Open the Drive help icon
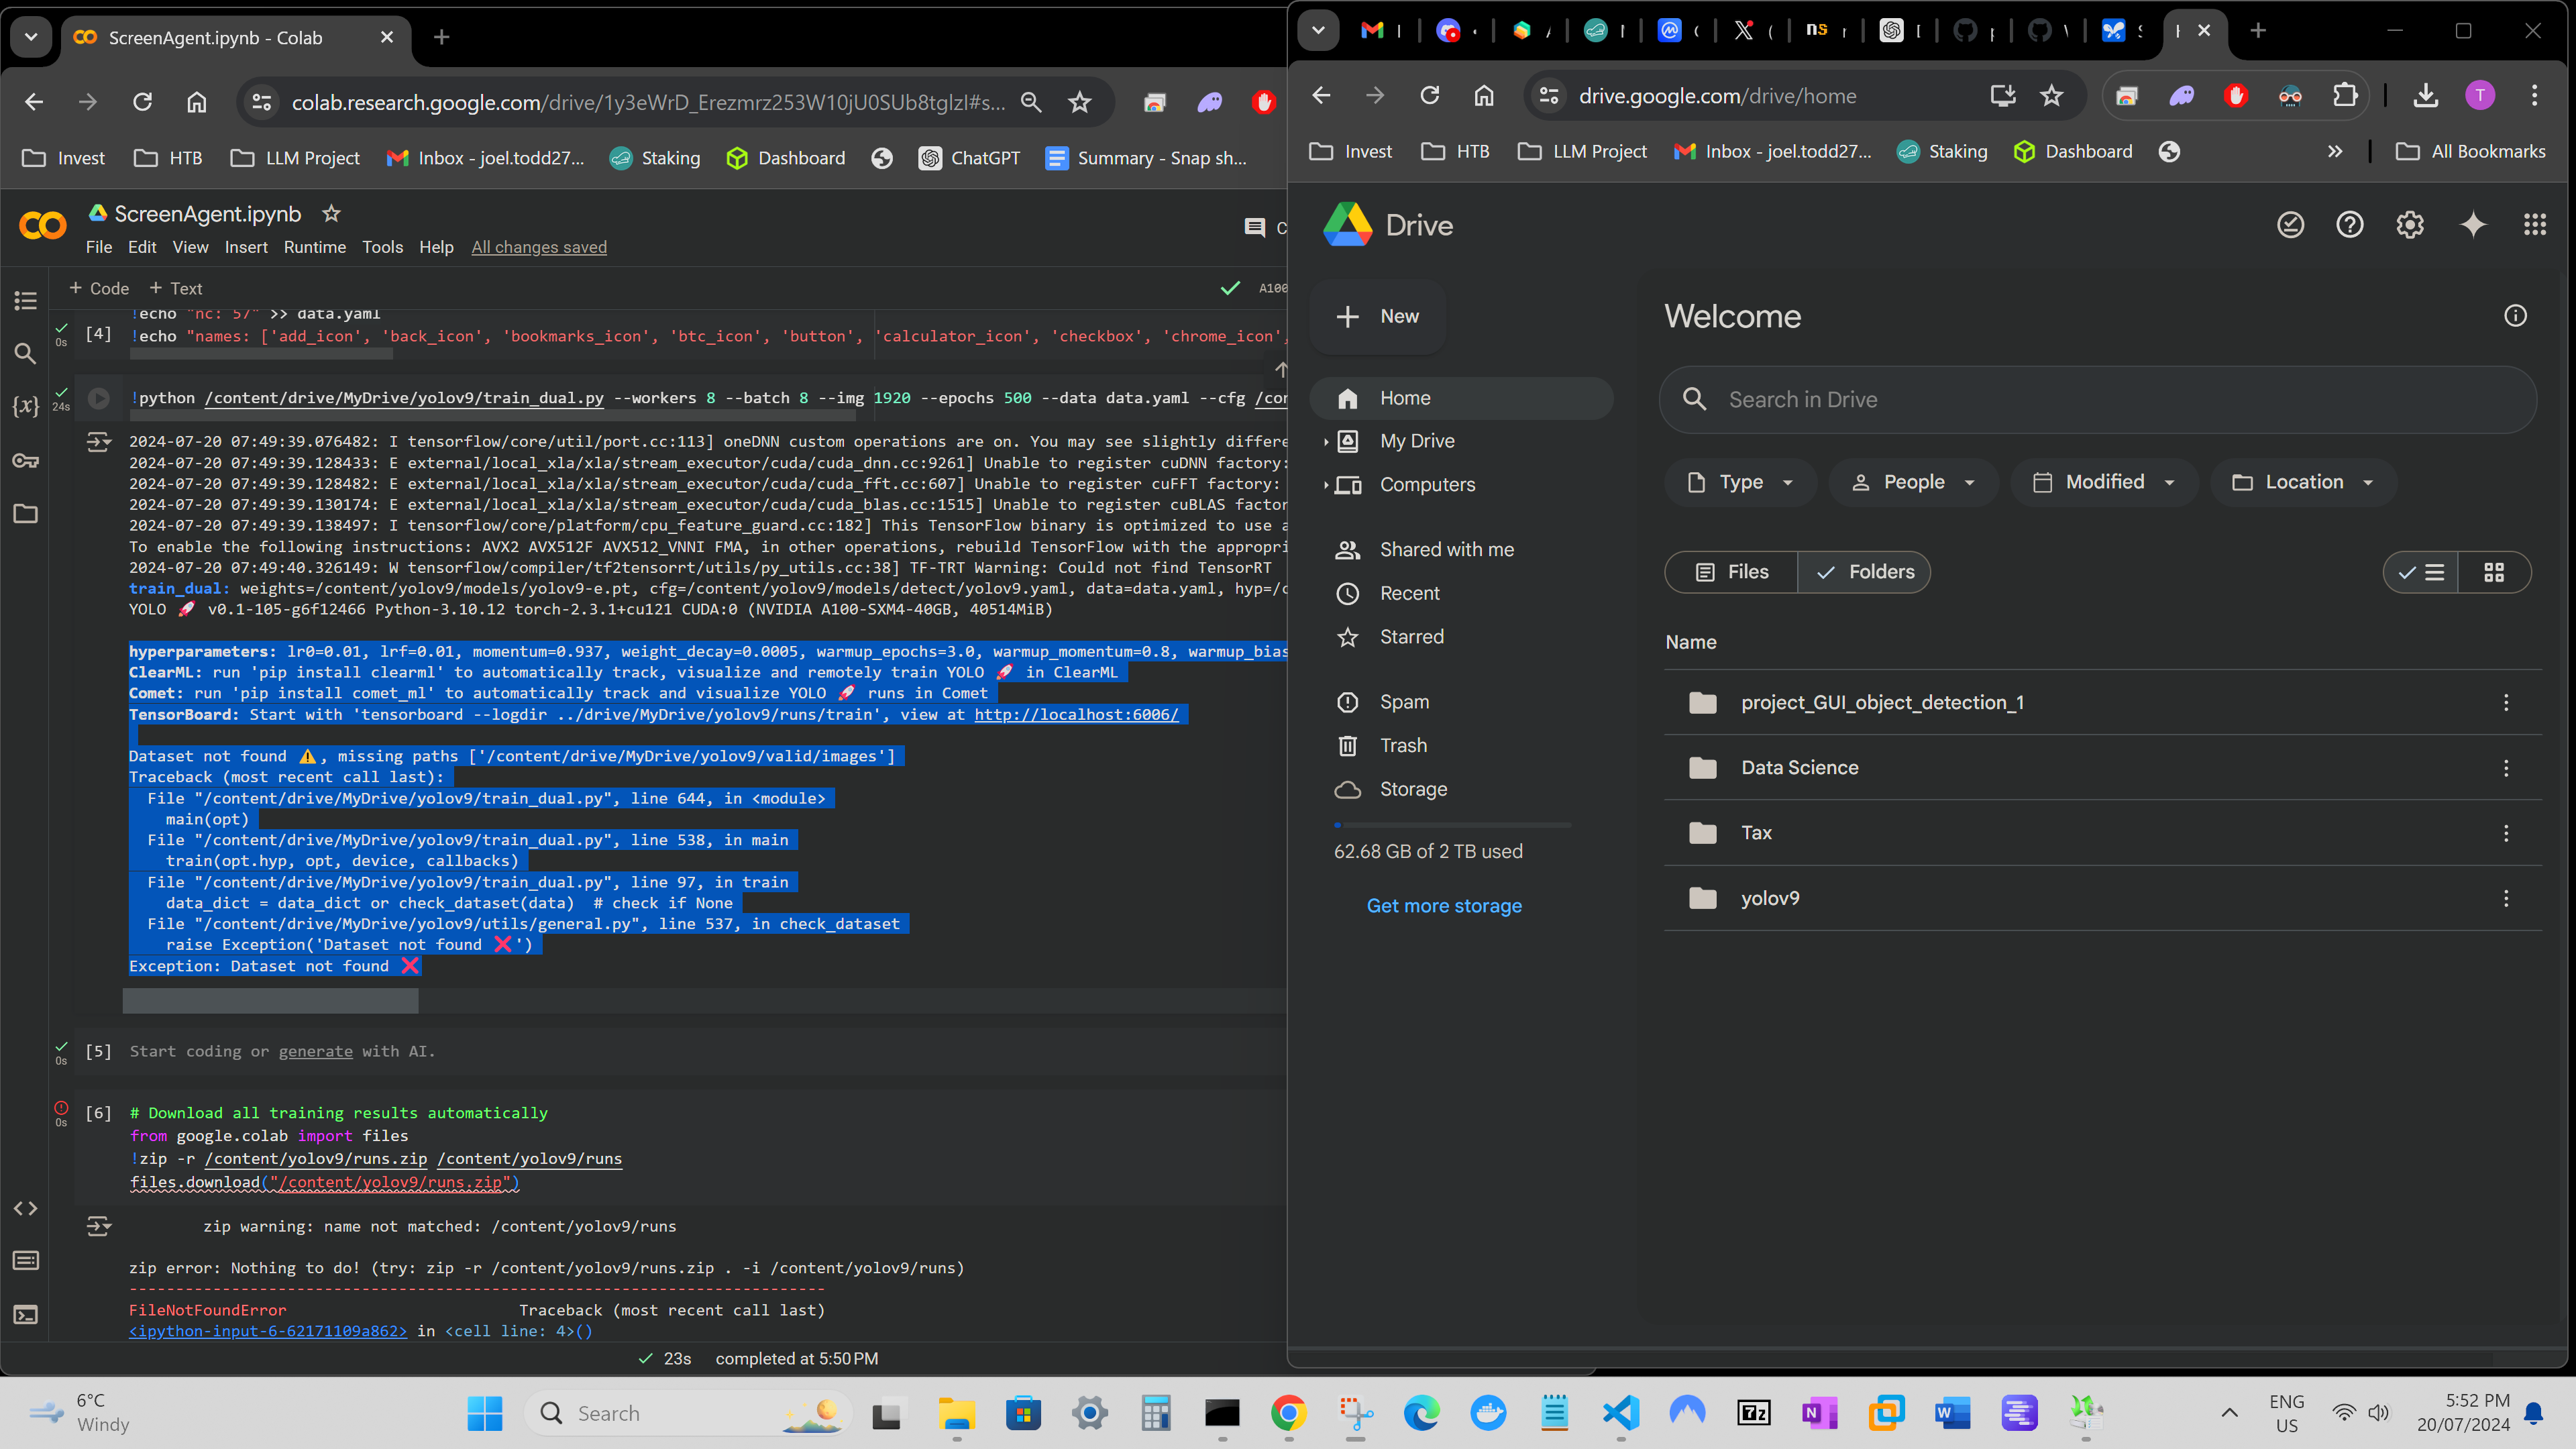 [x=2350, y=225]
